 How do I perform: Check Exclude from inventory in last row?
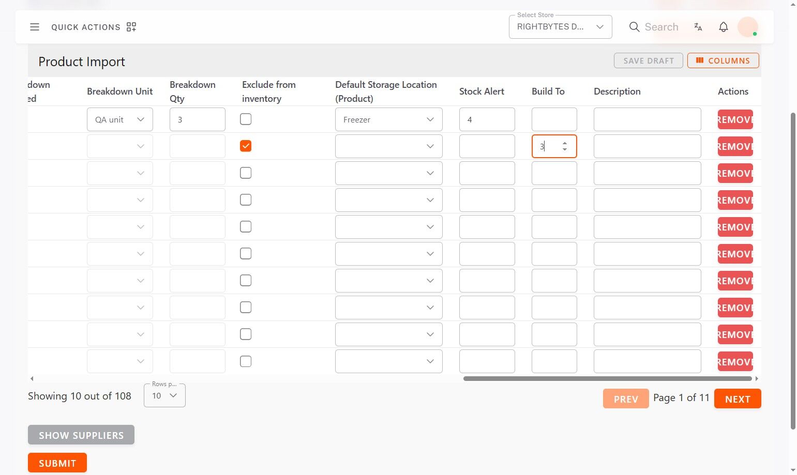coord(246,361)
